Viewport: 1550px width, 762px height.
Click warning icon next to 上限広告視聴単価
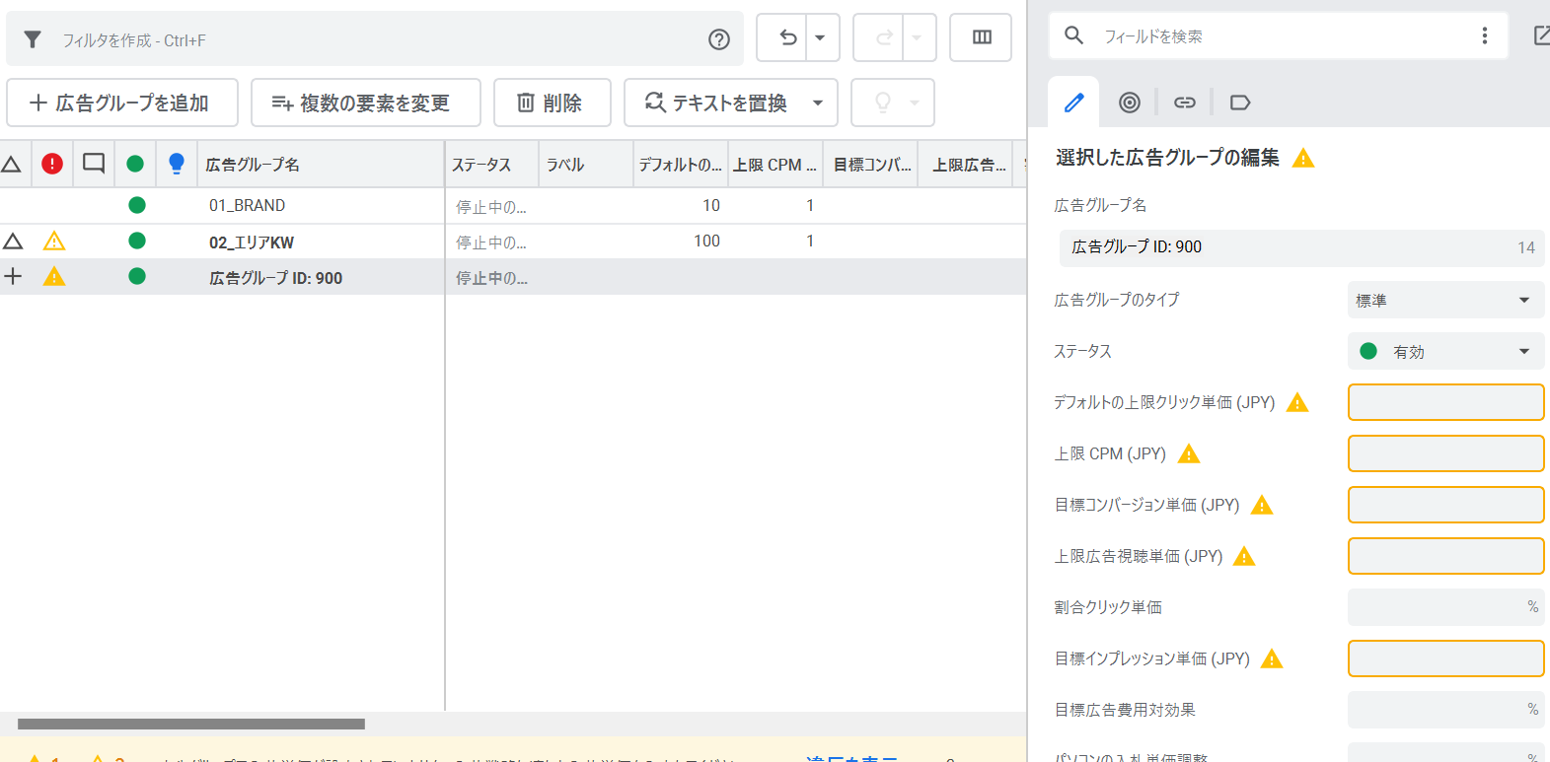[1244, 556]
